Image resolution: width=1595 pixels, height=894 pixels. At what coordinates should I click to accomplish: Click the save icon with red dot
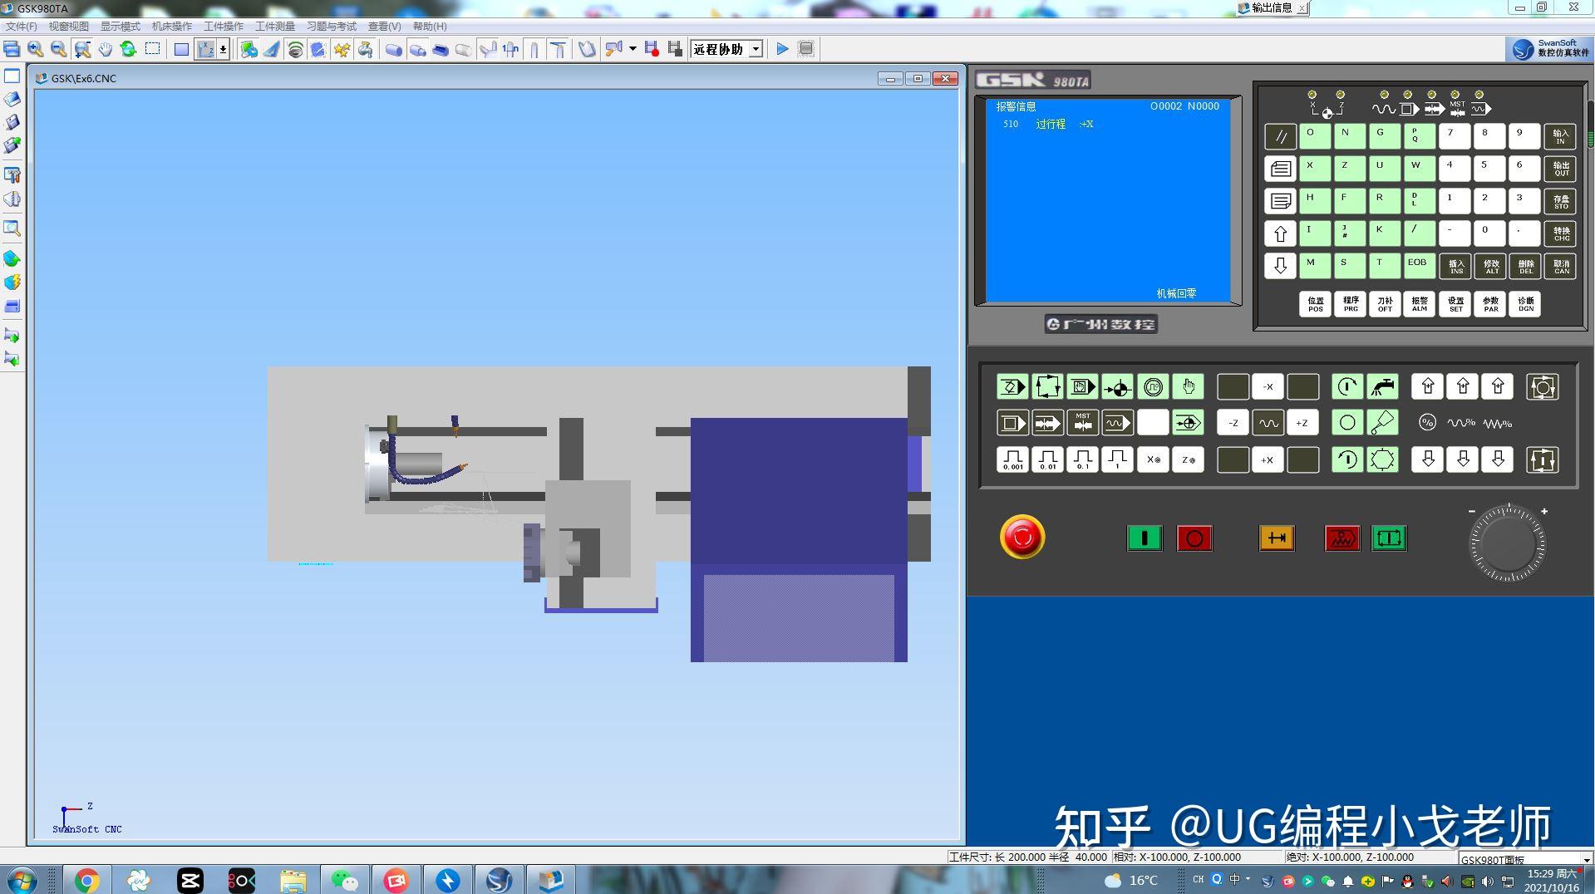[652, 49]
